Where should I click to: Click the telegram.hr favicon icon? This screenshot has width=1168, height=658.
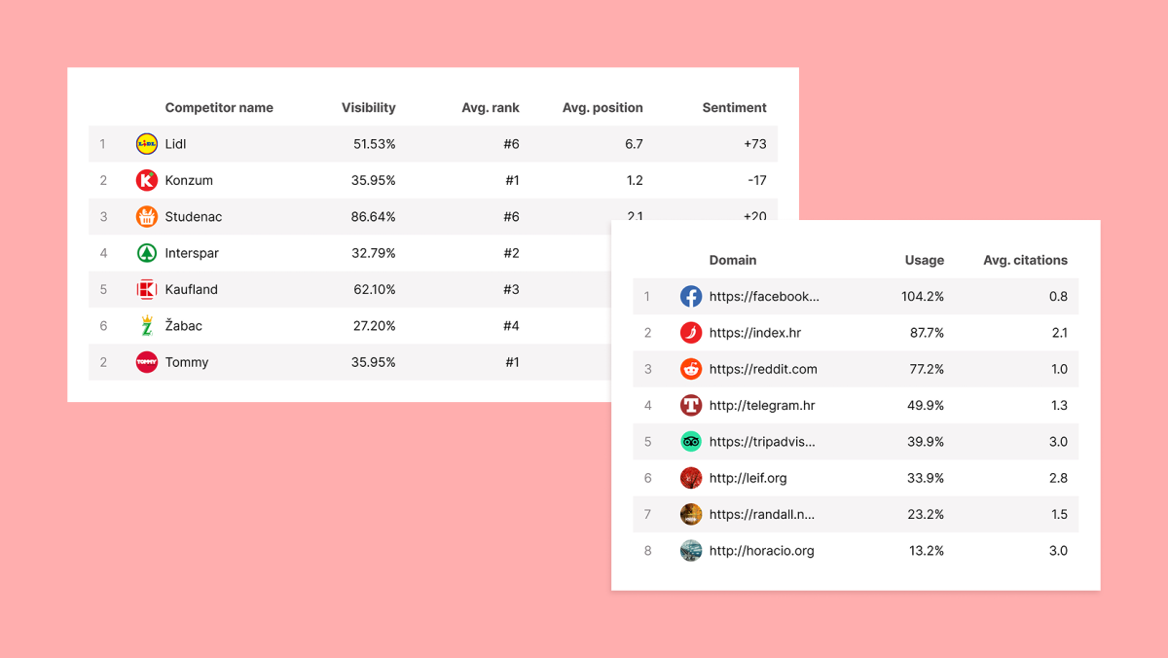point(691,405)
